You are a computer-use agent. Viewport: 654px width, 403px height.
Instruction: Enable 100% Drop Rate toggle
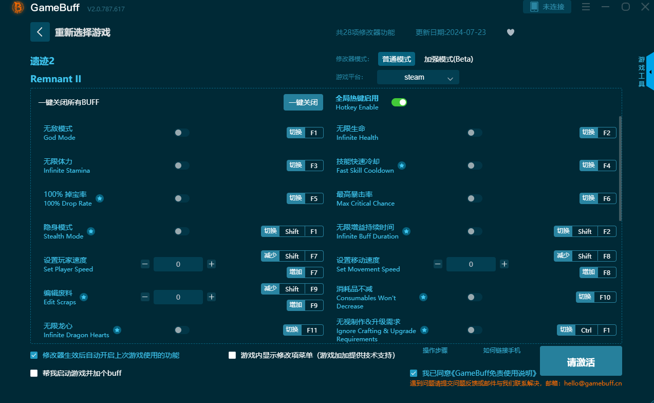pyautogui.click(x=182, y=198)
